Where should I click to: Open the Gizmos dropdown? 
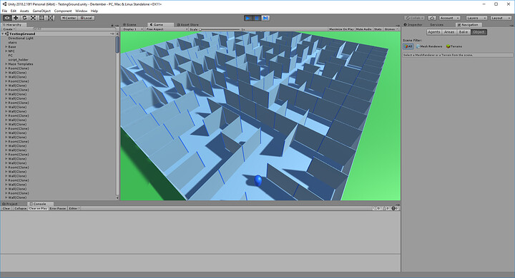(x=391, y=29)
